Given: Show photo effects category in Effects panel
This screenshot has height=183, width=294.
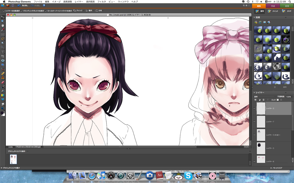Looking at the screenshot, I should 264,22.
